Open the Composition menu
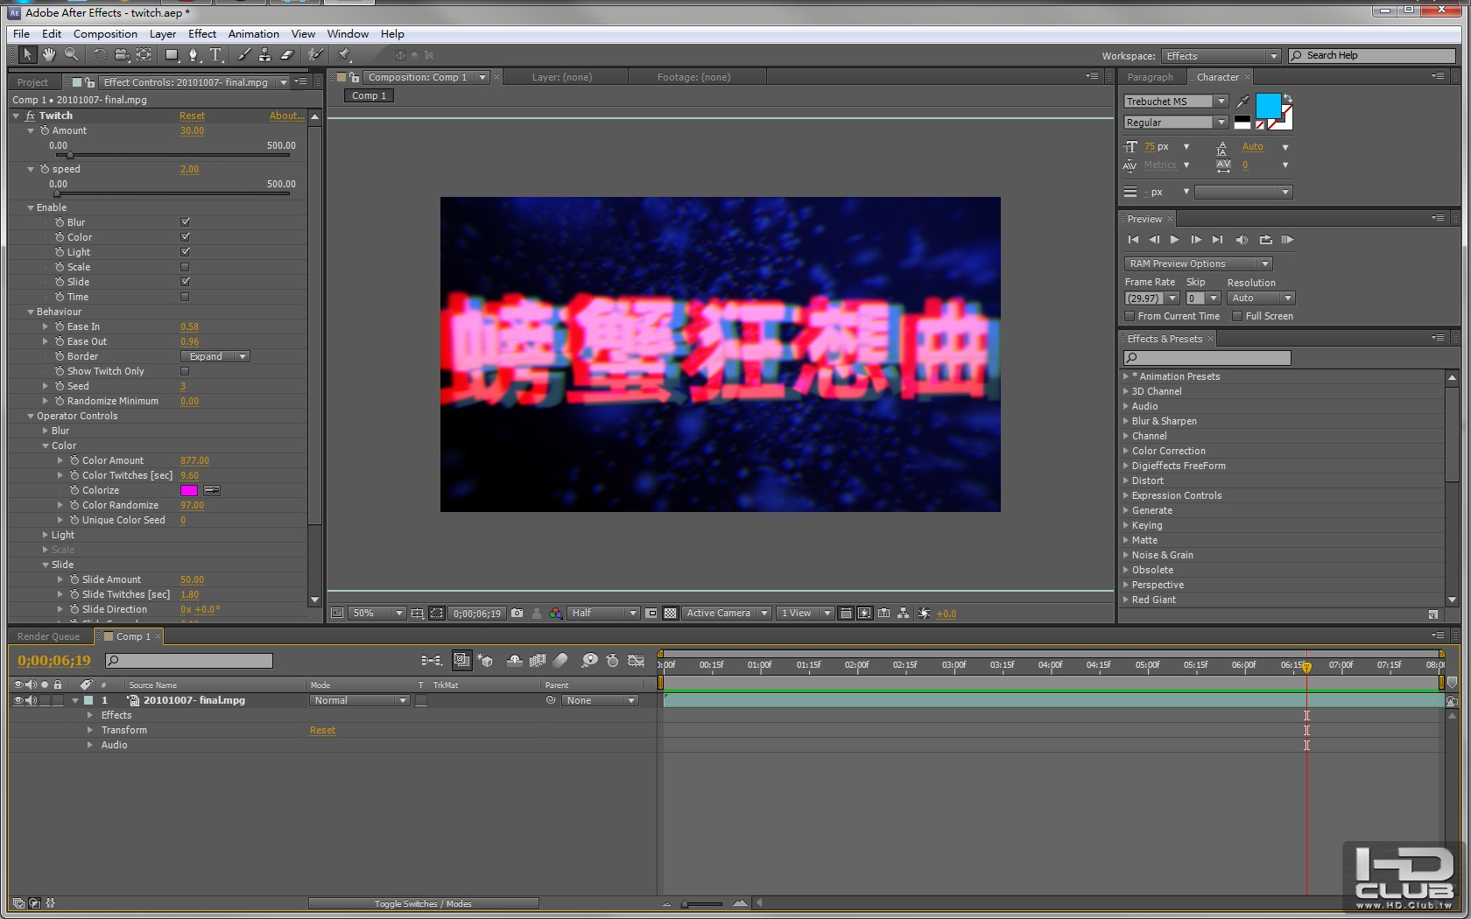The height and width of the screenshot is (919, 1471). [x=105, y=34]
